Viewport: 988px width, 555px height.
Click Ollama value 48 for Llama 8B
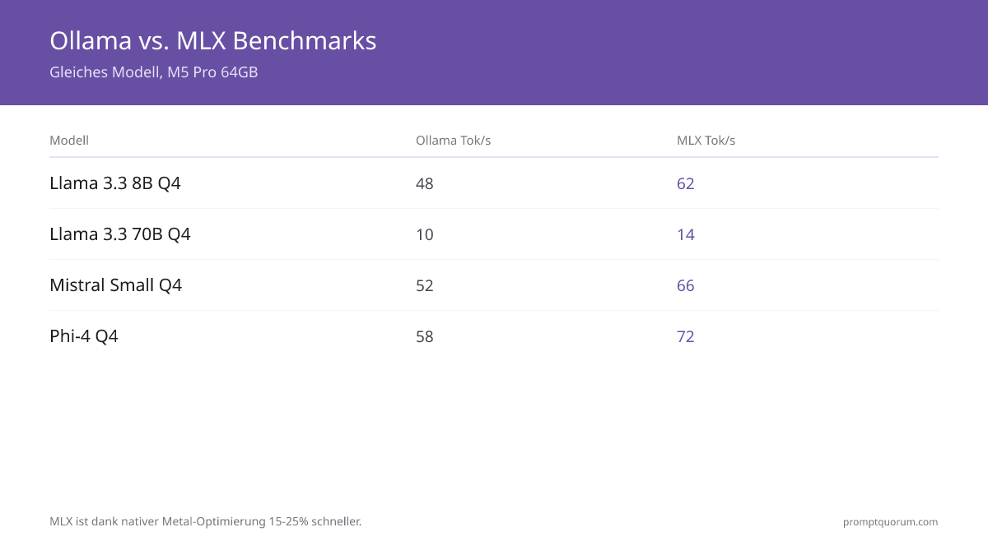(x=425, y=183)
